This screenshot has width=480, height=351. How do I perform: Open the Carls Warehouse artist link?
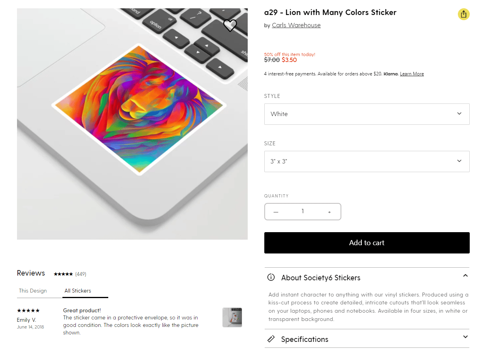point(296,25)
